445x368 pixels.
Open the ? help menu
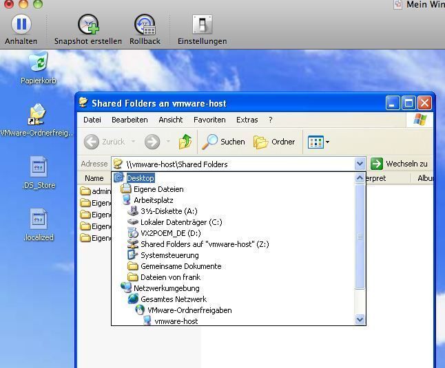[x=271, y=120]
